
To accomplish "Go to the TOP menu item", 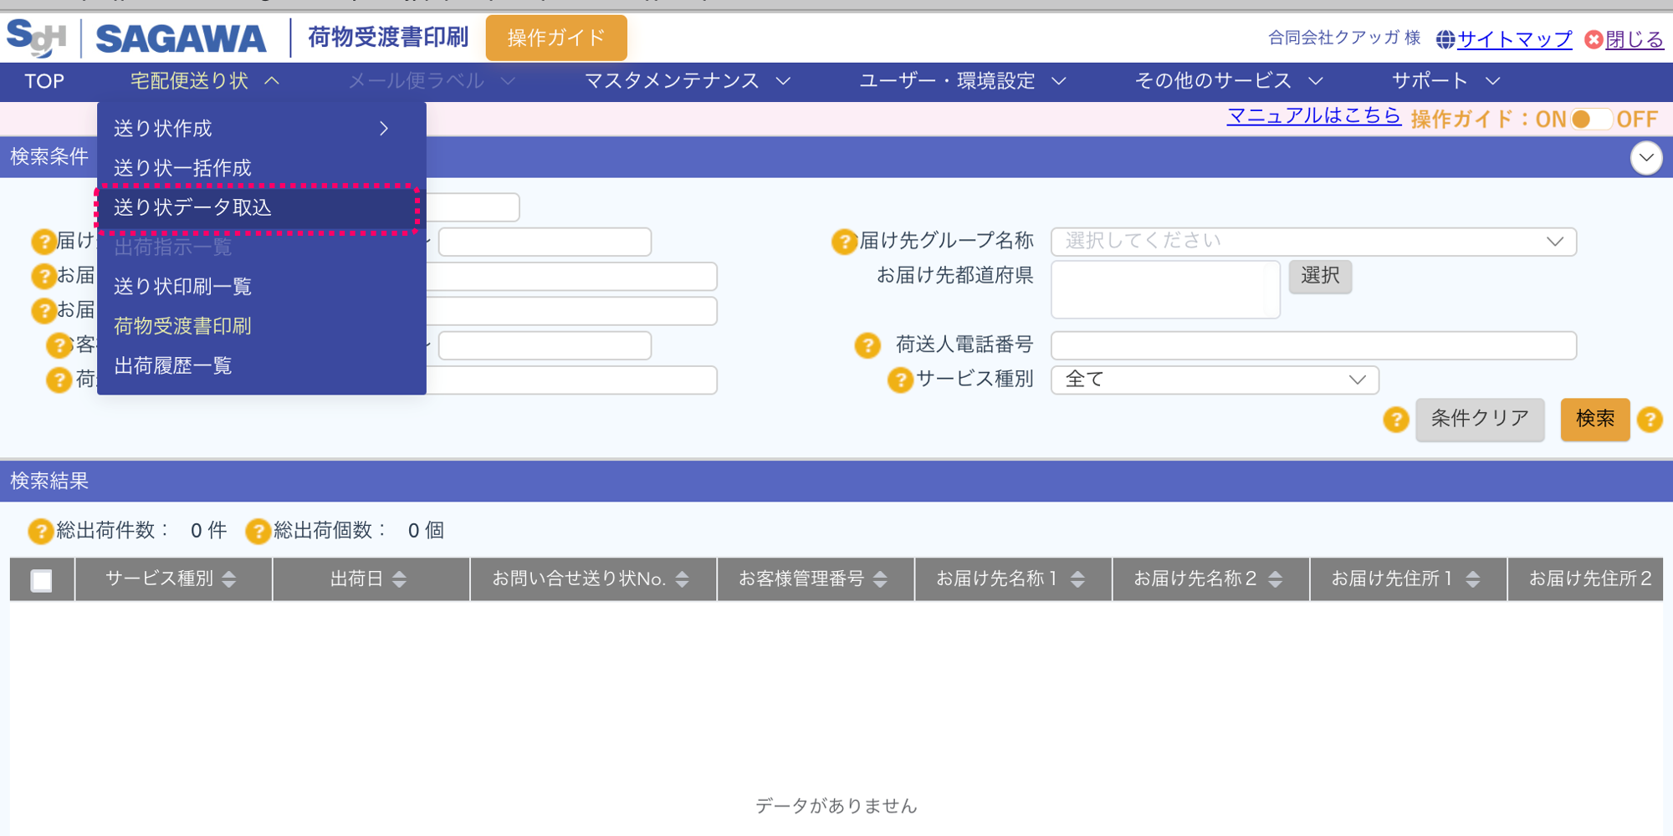I will click(43, 81).
